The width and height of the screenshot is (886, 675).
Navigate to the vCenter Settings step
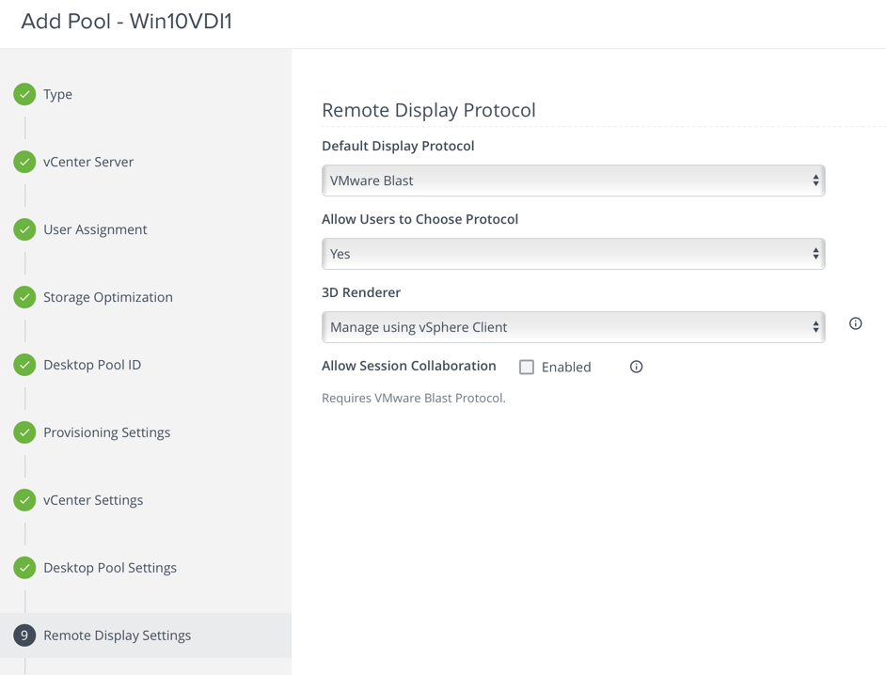93,500
